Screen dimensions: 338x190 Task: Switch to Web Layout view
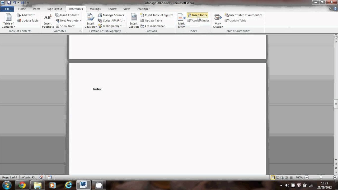282,178
